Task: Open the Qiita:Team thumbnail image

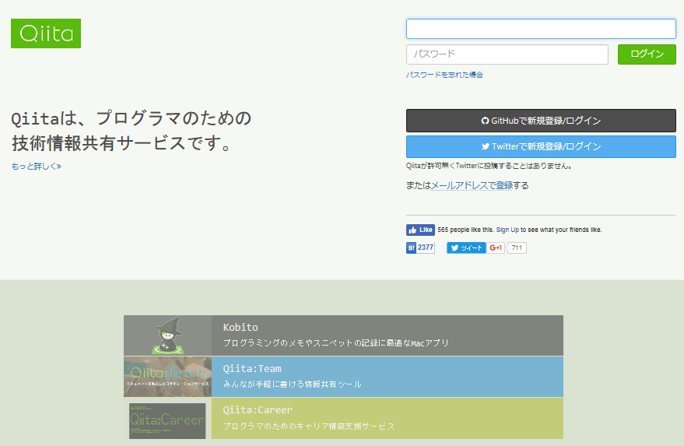Action: [167, 377]
